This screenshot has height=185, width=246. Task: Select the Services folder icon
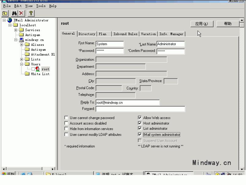21,30
